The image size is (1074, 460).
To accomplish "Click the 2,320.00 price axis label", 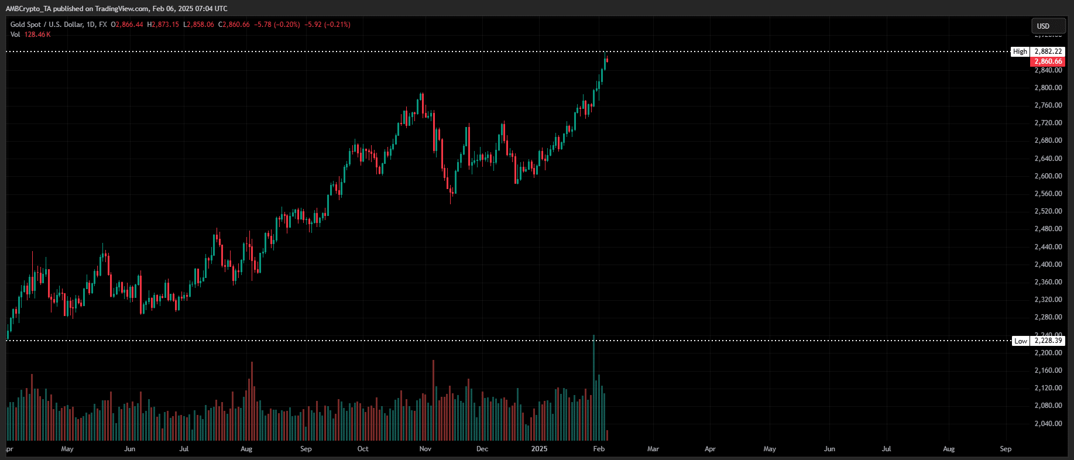I will [1048, 300].
